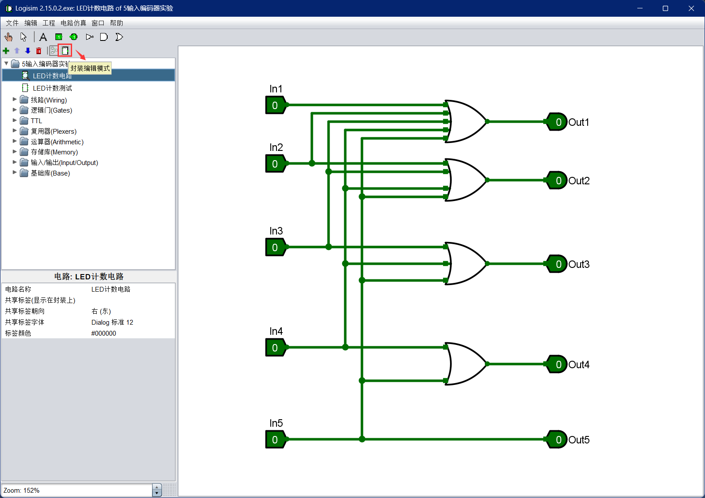The height and width of the screenshot is (498, 705).
Task: Open the 工程 menu
Action: coord(49,23)
